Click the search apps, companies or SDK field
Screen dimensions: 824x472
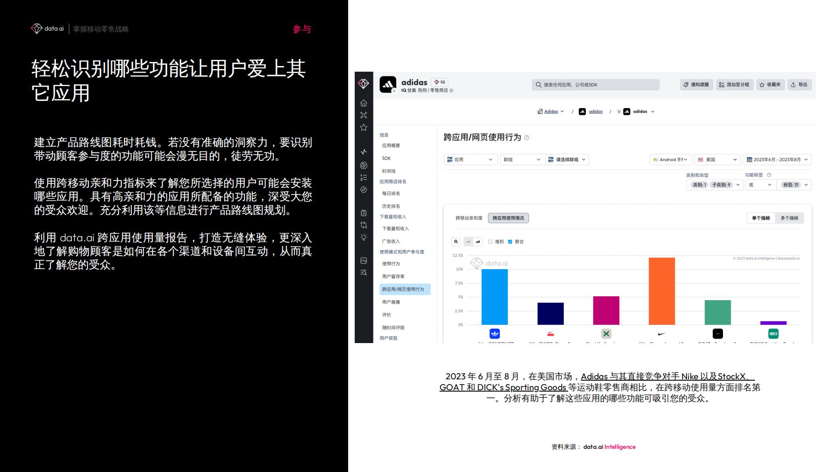[596, 85]
